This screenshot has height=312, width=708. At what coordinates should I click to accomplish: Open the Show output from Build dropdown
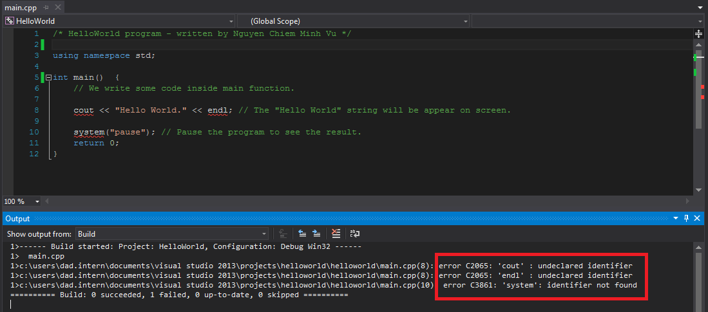click(x=172, y=234)
